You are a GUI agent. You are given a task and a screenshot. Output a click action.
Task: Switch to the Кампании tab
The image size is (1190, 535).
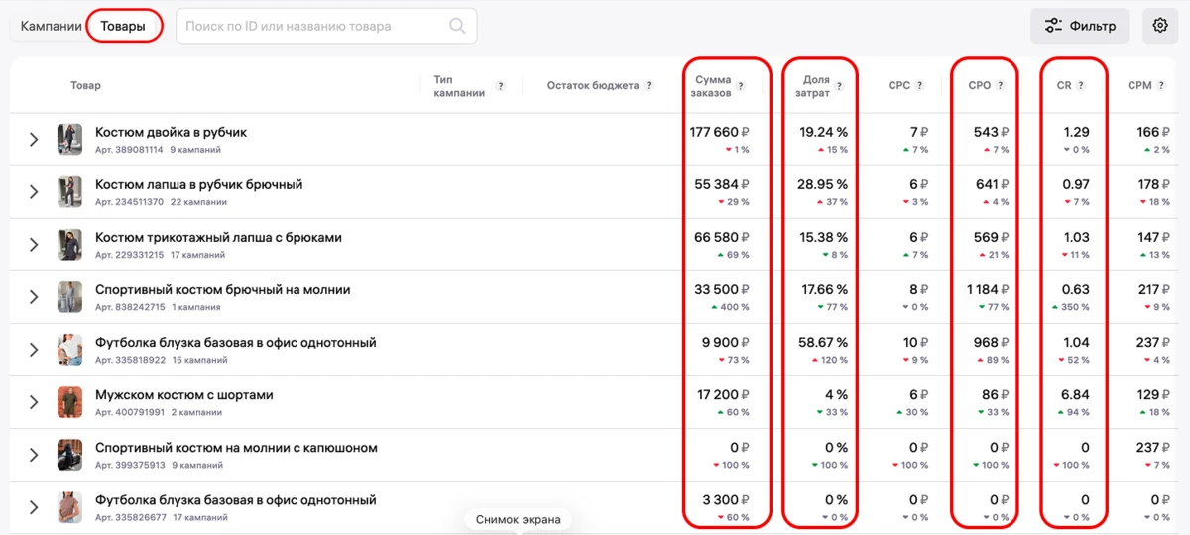click(51, 26)
